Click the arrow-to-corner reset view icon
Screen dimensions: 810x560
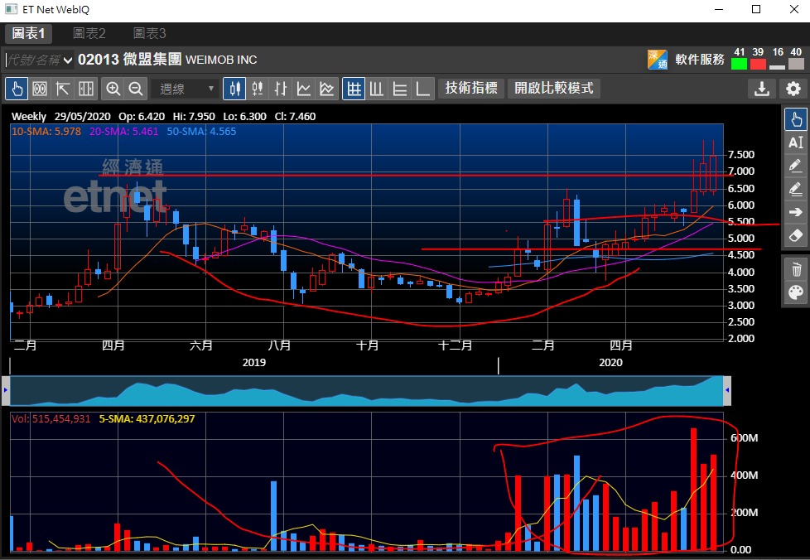tap(62, 89)
